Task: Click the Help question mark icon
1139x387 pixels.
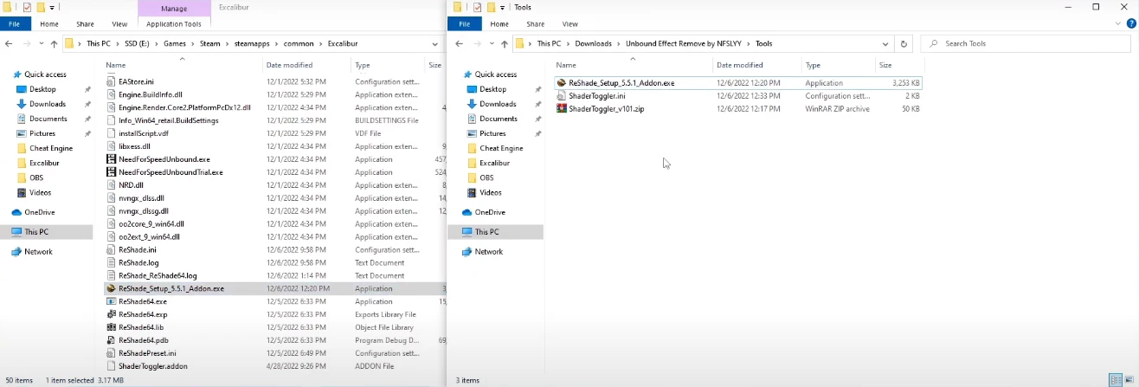Action: coord(1129,24)
